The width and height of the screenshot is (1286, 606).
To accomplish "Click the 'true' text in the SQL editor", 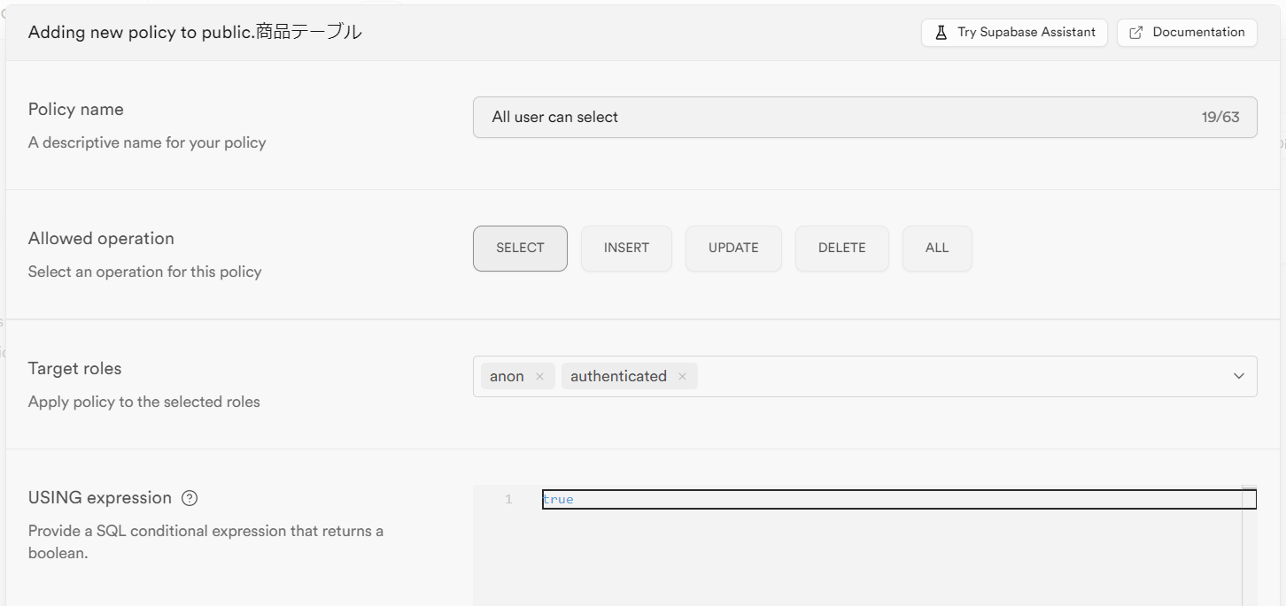I will pyautogui.click(x=558, y=500).
